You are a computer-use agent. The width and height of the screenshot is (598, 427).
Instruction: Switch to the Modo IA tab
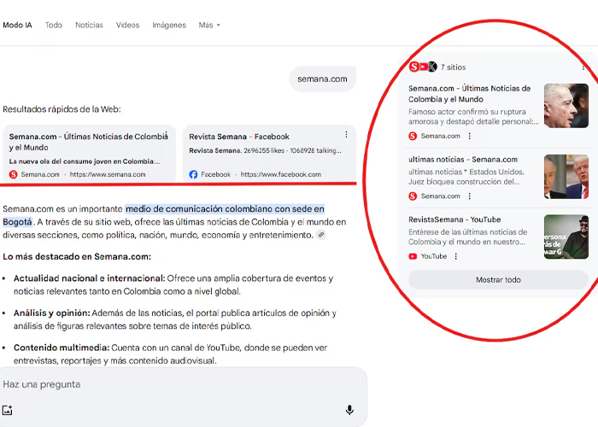pos(18,25)
